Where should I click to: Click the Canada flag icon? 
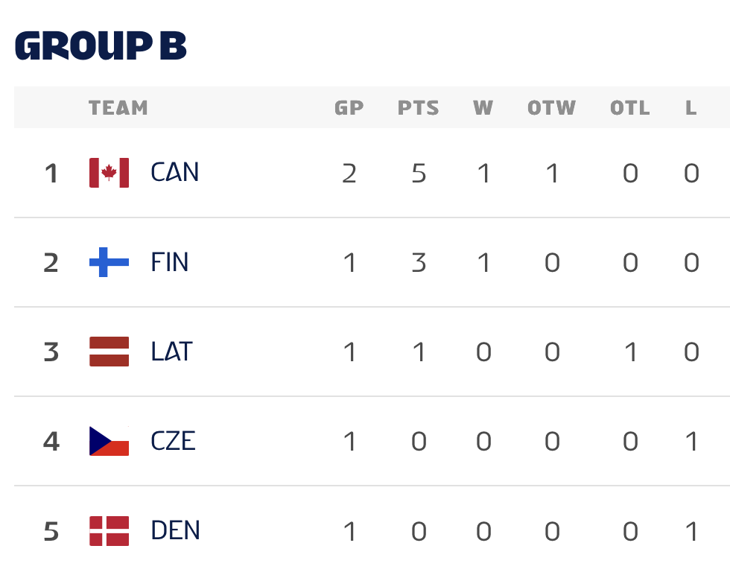coord(109,173)
